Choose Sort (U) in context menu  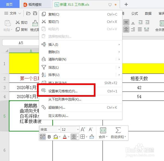pyautogui.click(x=81, y=75)
